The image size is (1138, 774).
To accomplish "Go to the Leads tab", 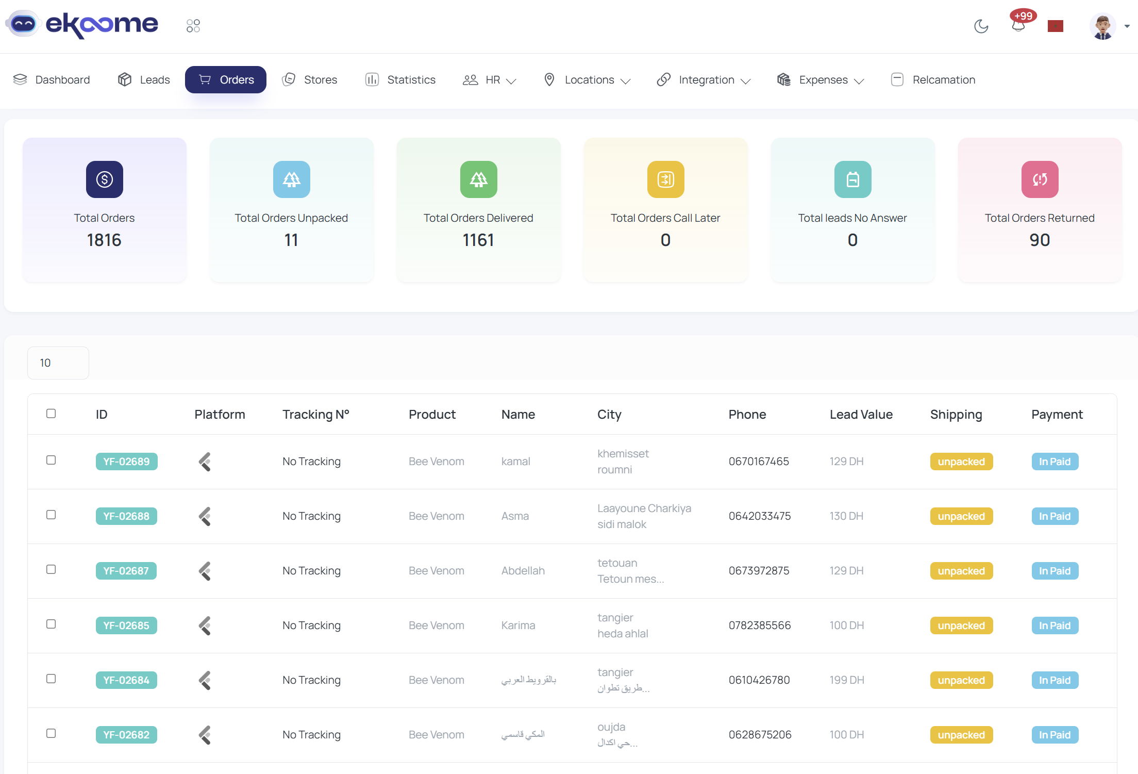I will [144, 80].
